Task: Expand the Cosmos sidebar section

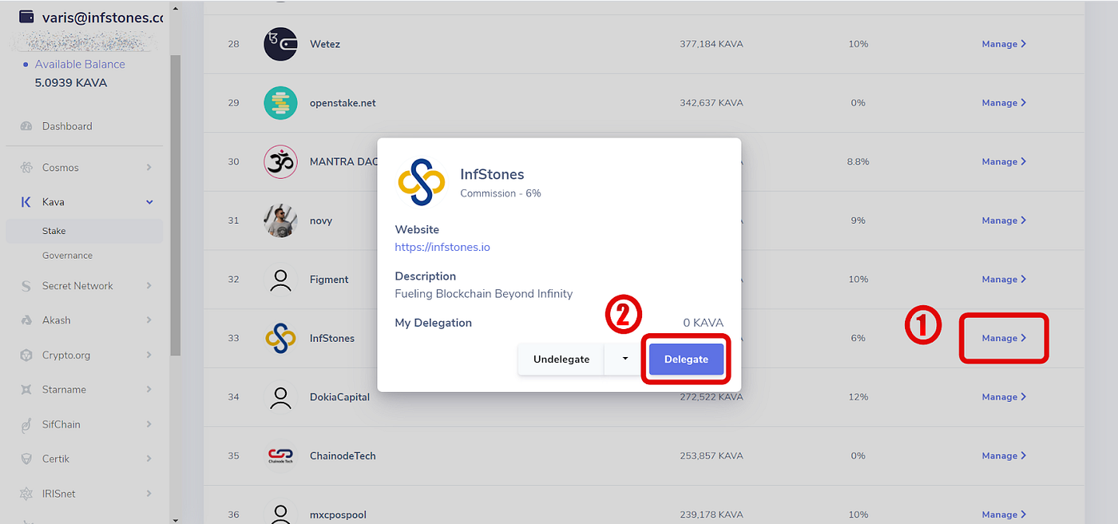Action: (x=149, y=168)
